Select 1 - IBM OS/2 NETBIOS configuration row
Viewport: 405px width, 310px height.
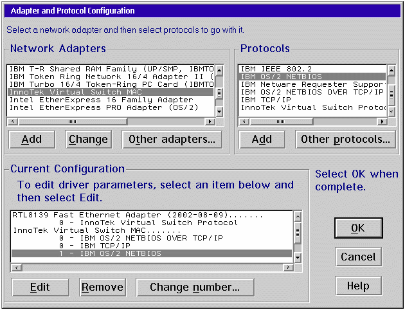point(152,253)
